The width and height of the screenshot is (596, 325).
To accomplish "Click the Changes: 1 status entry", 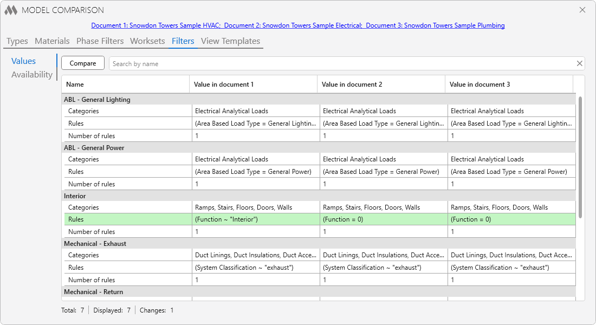I will [x=157, y=310].
